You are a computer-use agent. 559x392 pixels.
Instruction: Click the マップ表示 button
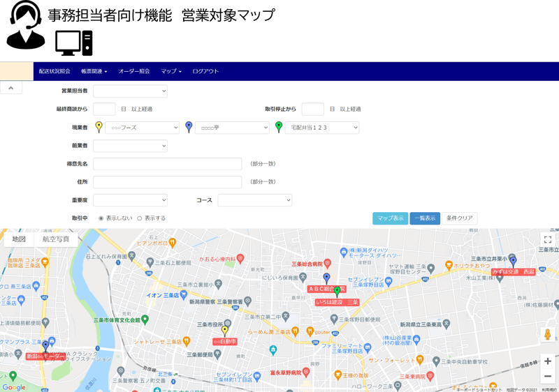point(391,218)
